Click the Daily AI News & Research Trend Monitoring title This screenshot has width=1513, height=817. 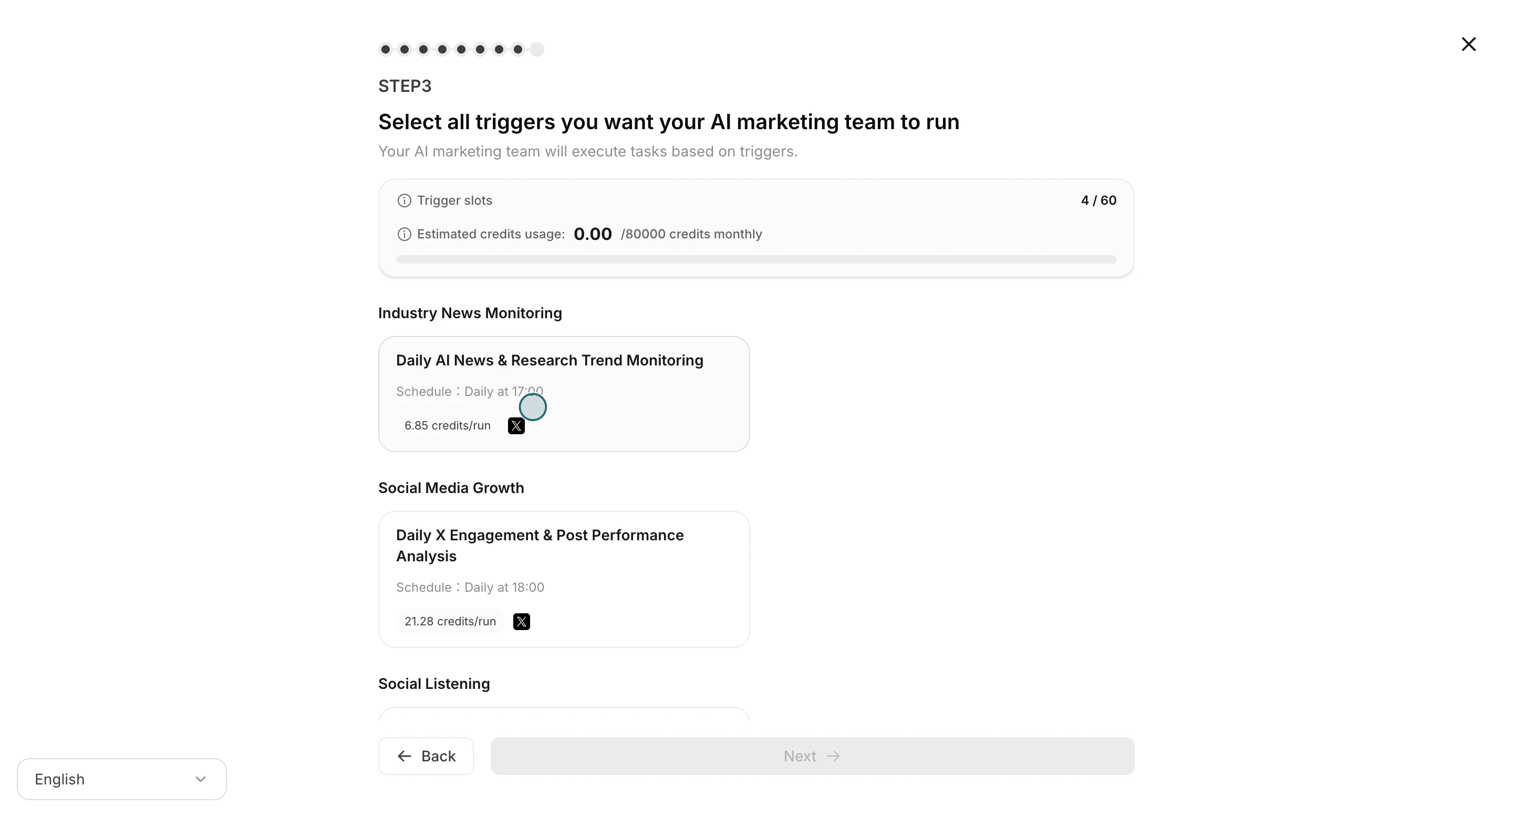[549, 360]
